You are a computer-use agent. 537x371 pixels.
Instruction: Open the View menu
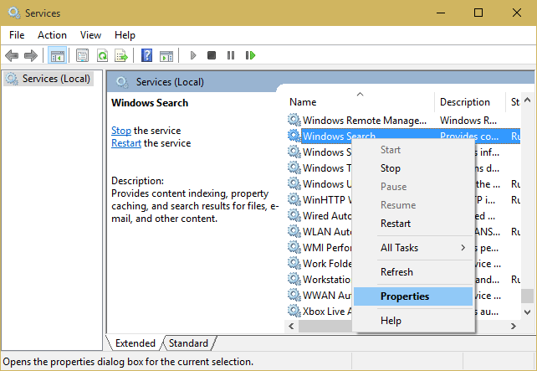click(91, 35)
